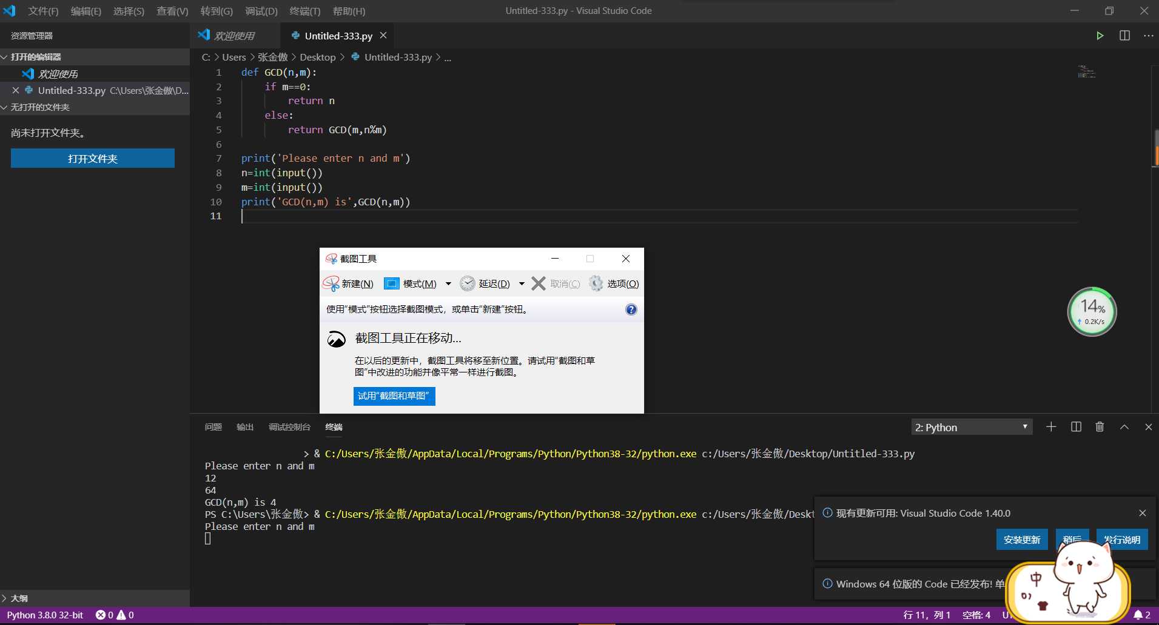Collapse the Open Editors section
Viewport: 1159px width, 625px height.
click(95, 57)
